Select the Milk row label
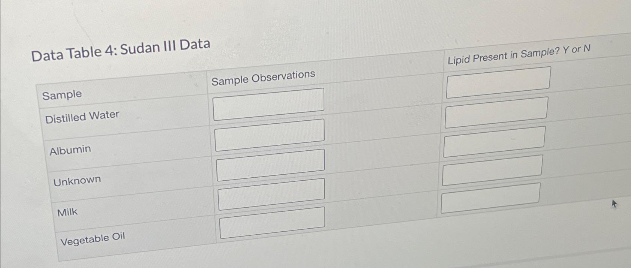The height and width of the screenshot is (268, 631). (67, 212)
